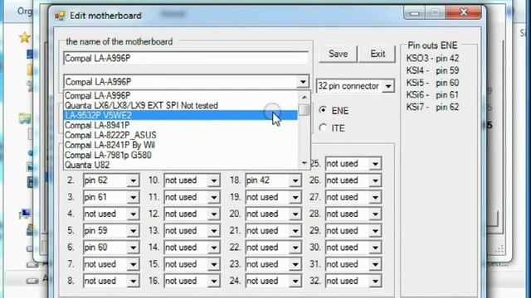The image size is (531, 298).
Task: Click the Edit motherboard window icon
Action: pyautogui.click(x=60, y=16)
